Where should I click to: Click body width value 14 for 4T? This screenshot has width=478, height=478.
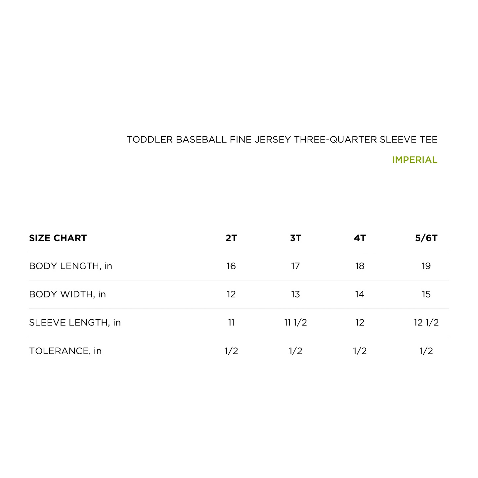pyautogui.click(x=360, y=294)
